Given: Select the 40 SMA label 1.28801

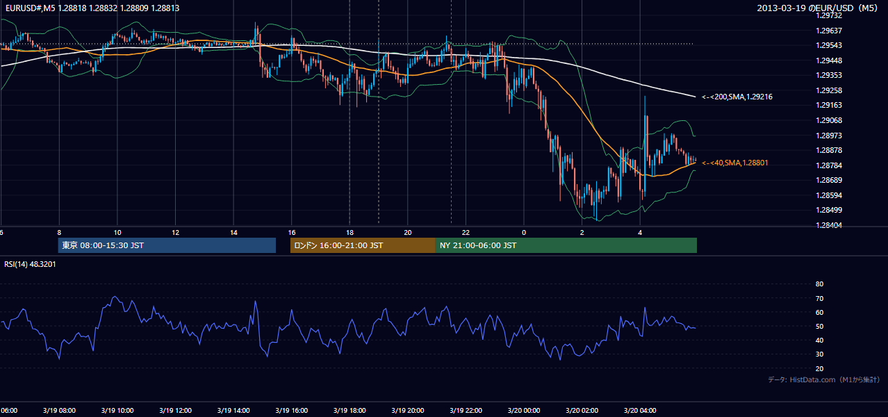Looking at the screenshot, I should tap(735, 163).
